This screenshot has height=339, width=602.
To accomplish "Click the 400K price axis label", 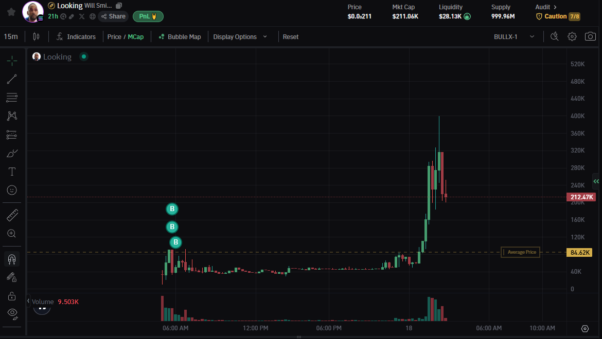I will click(x=577, y=116).
